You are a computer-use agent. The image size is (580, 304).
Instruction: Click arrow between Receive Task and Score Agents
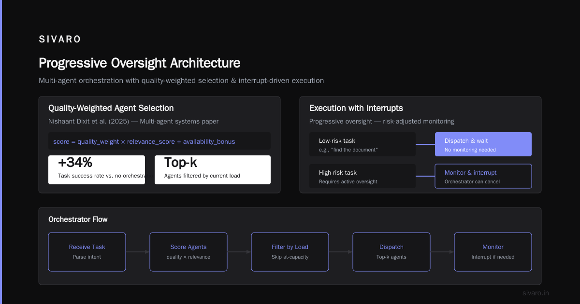point(138,252)
